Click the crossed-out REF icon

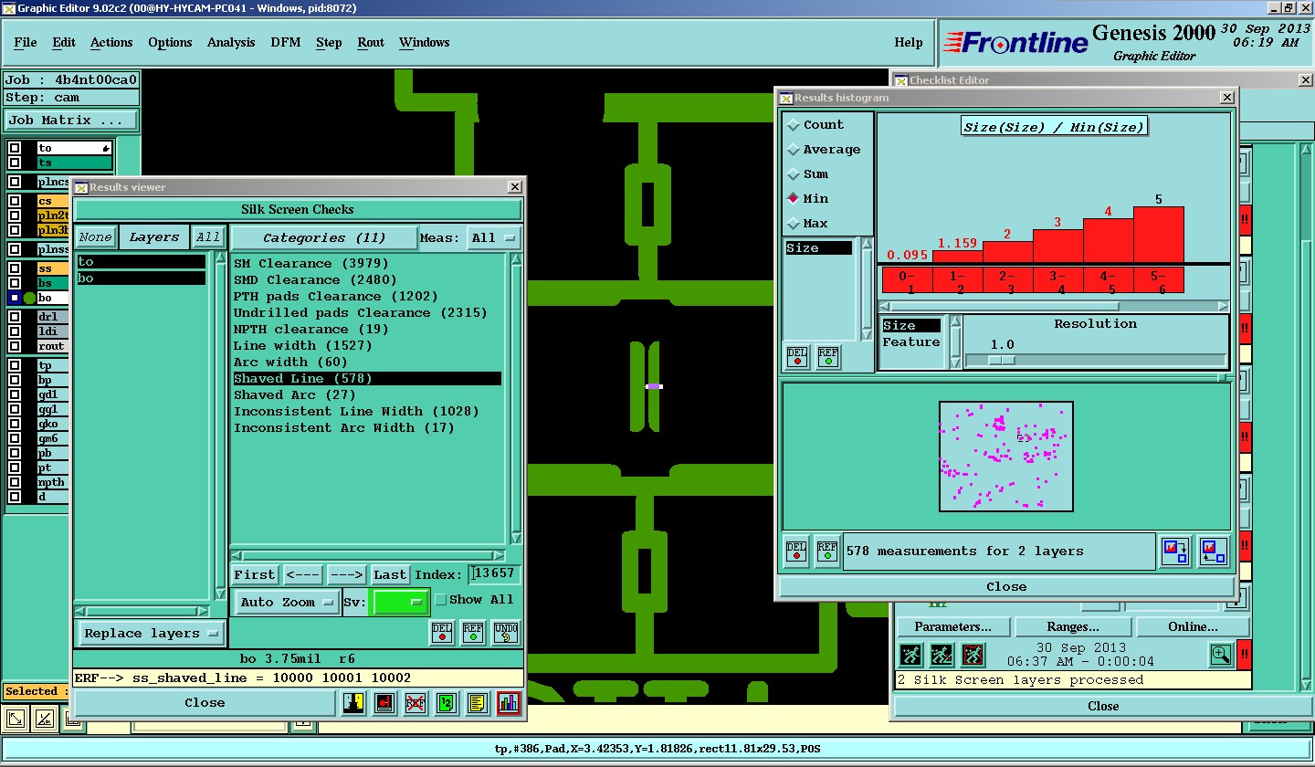pyautogui.click(x=416, y=703)
